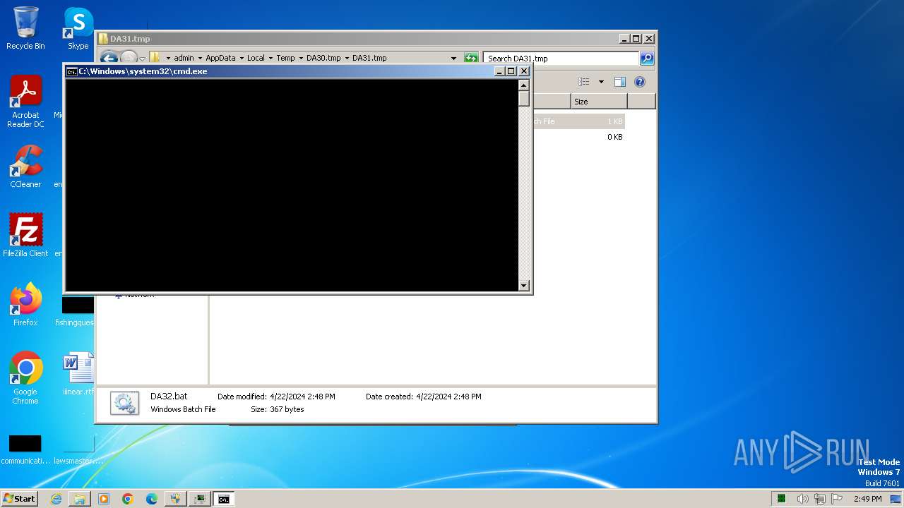The width and height of the screenshot is (904, 508).
Task: Select the fishingques desktop file
Action: tap(75, 311)
